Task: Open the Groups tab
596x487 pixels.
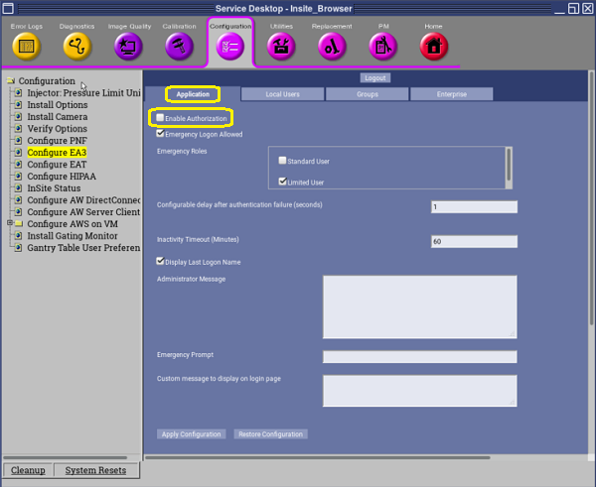Action: (367, 94)
